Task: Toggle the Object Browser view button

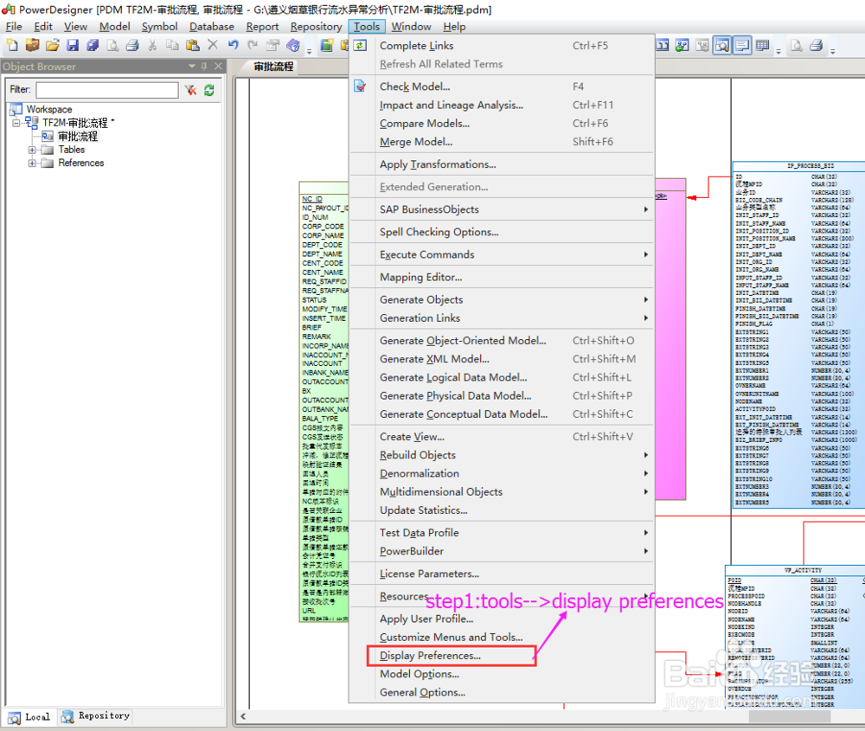Action: [x=722, y=45]
